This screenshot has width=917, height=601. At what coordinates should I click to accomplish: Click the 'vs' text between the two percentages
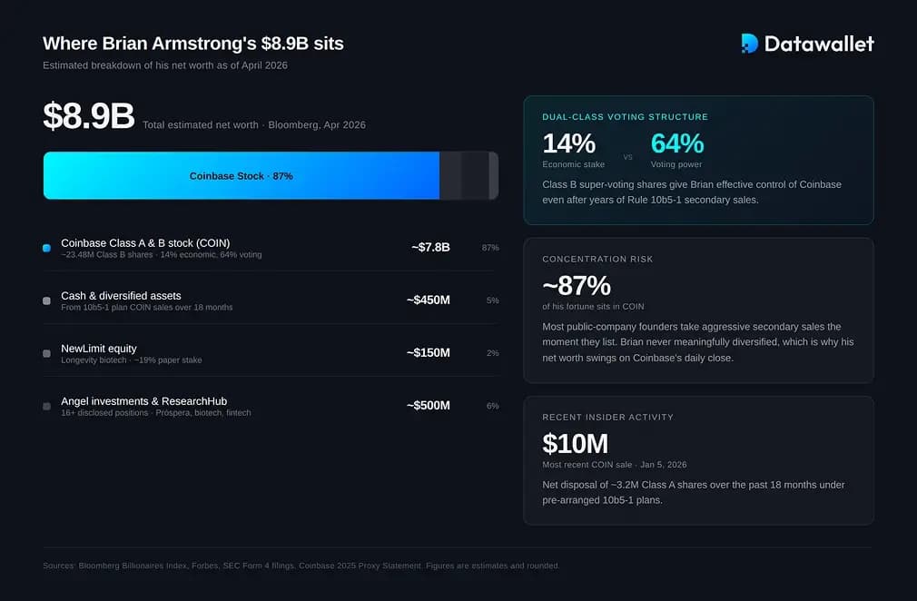point(628,157)
